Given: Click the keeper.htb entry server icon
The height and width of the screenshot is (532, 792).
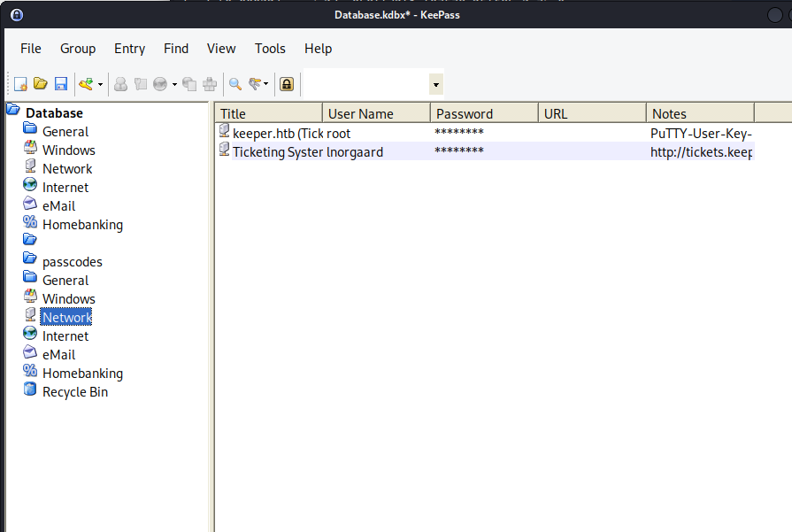Looking at the screenshot, I should point(224,130).
